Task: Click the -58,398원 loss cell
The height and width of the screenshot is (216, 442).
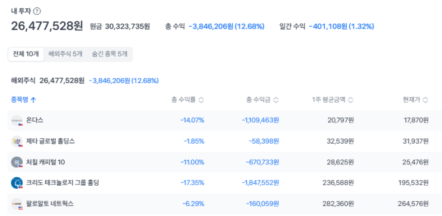Action: (x=264, y=141)
